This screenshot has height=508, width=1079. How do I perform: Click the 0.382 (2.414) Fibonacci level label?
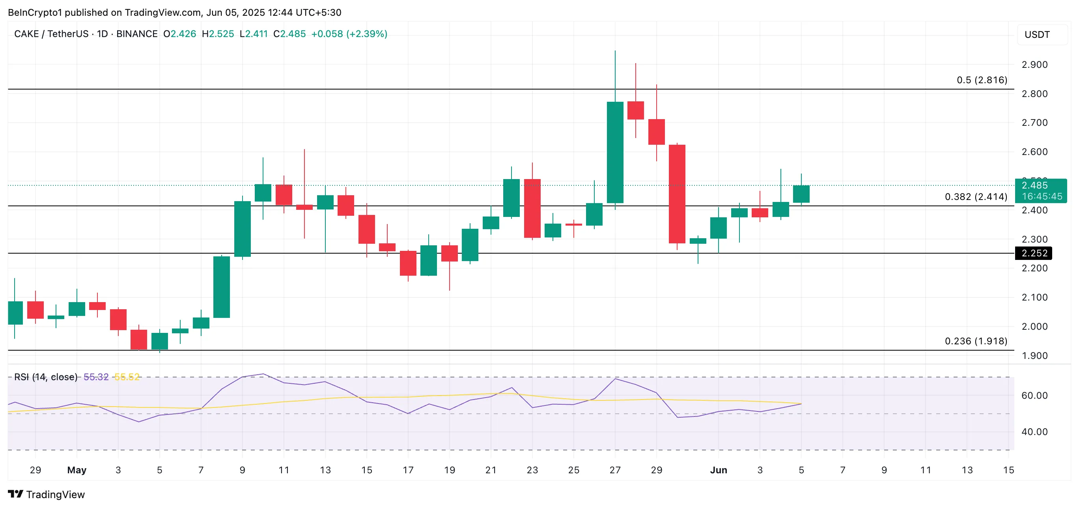click(976, 197)
